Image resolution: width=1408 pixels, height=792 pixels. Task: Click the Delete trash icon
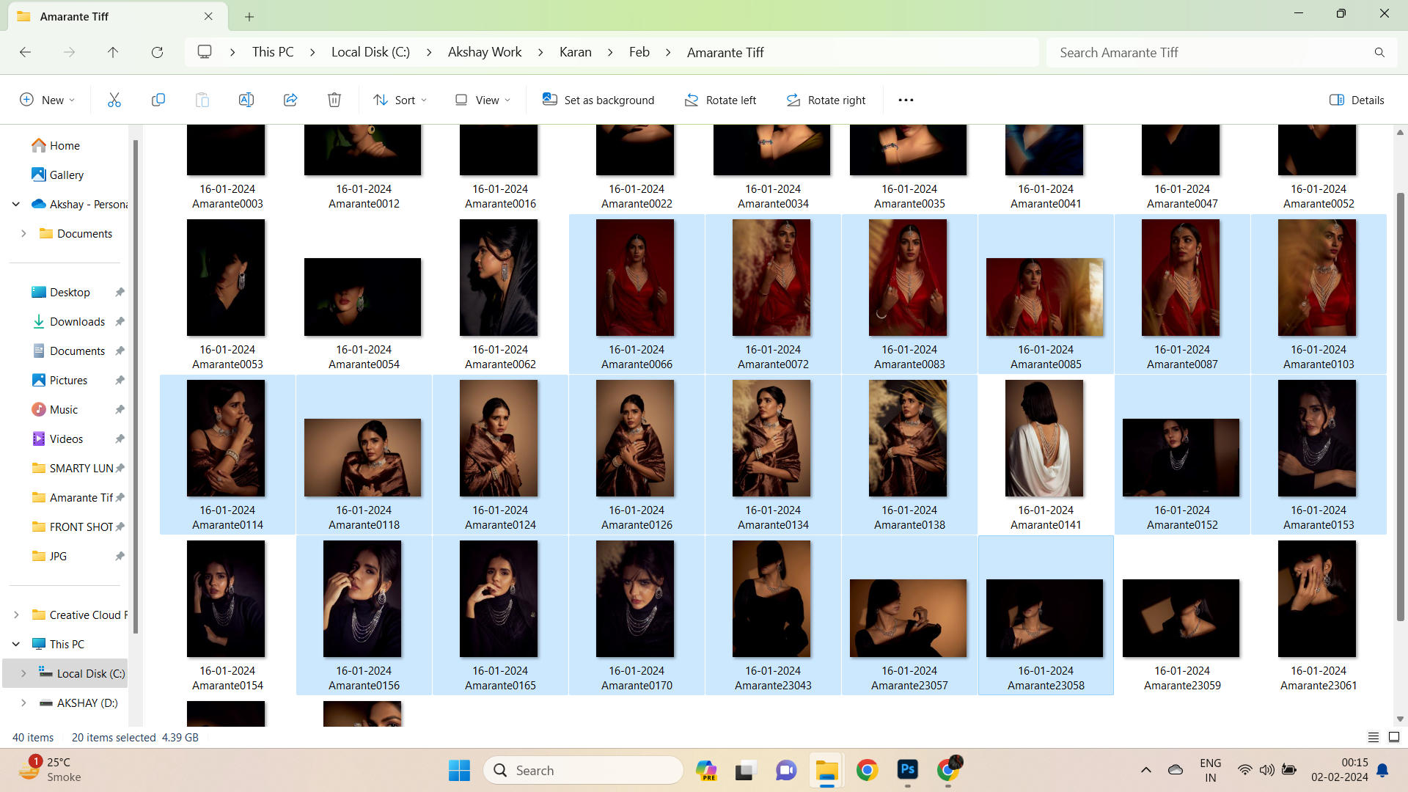pyautogui.click(x=334, y=100)
